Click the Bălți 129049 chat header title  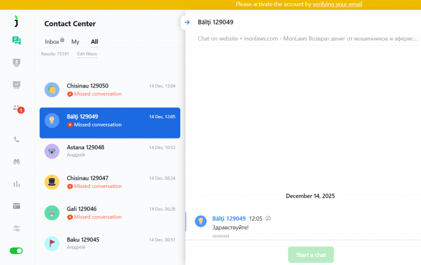pos(215,22)
